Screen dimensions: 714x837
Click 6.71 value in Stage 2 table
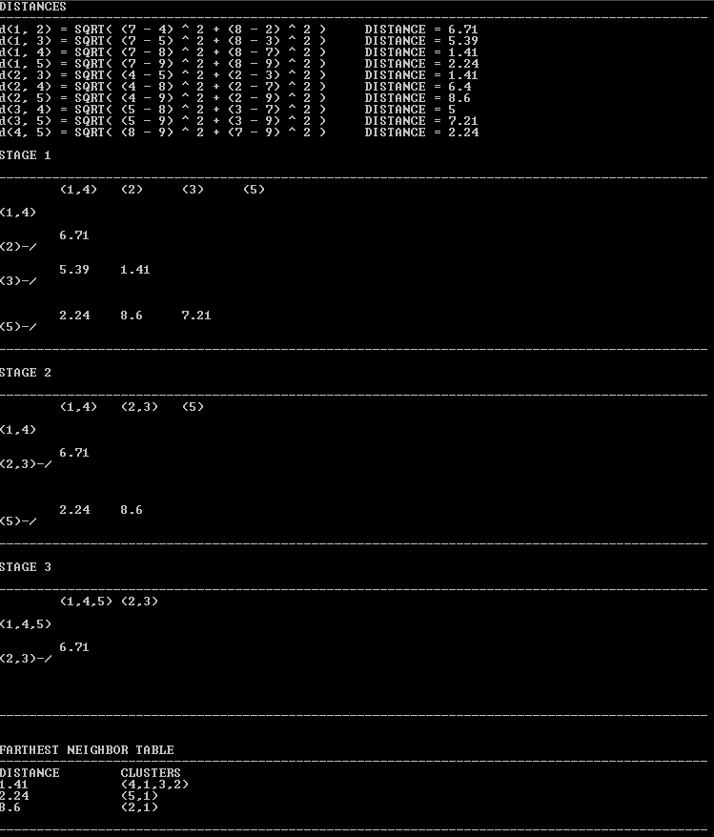[x=74, y=453]
